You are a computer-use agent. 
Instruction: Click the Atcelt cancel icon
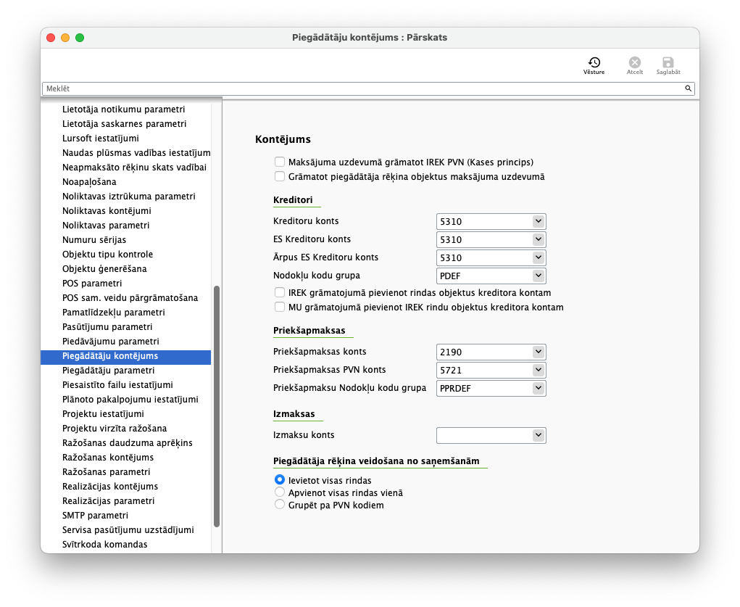(634, 63)
